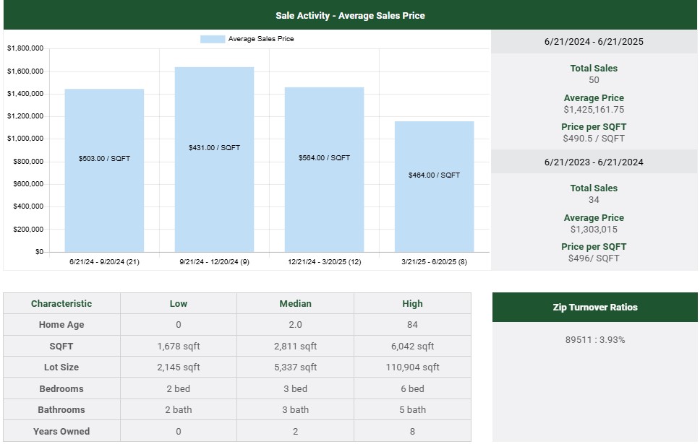Click the Low column header

point(179,304)
